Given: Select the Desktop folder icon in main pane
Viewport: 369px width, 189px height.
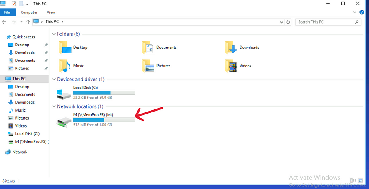Looking at the screenshot, I should [x=65, y=48].
